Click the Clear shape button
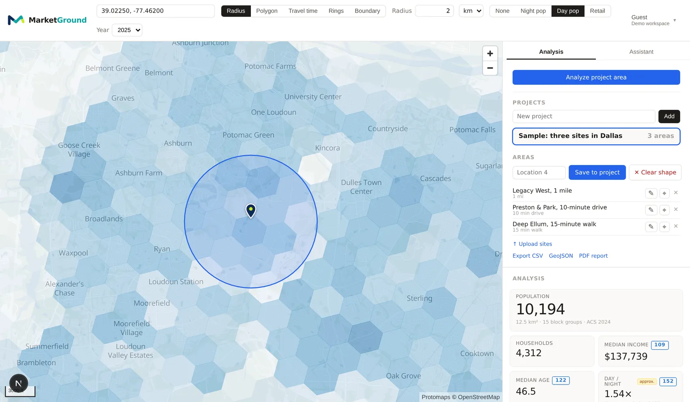Screen dimensions: 690x402 tap(655, 172)
